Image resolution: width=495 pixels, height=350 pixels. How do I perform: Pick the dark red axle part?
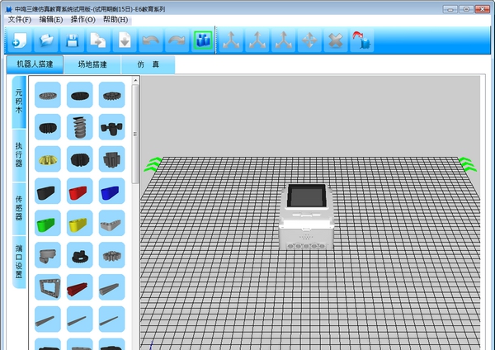click(80, 287)
